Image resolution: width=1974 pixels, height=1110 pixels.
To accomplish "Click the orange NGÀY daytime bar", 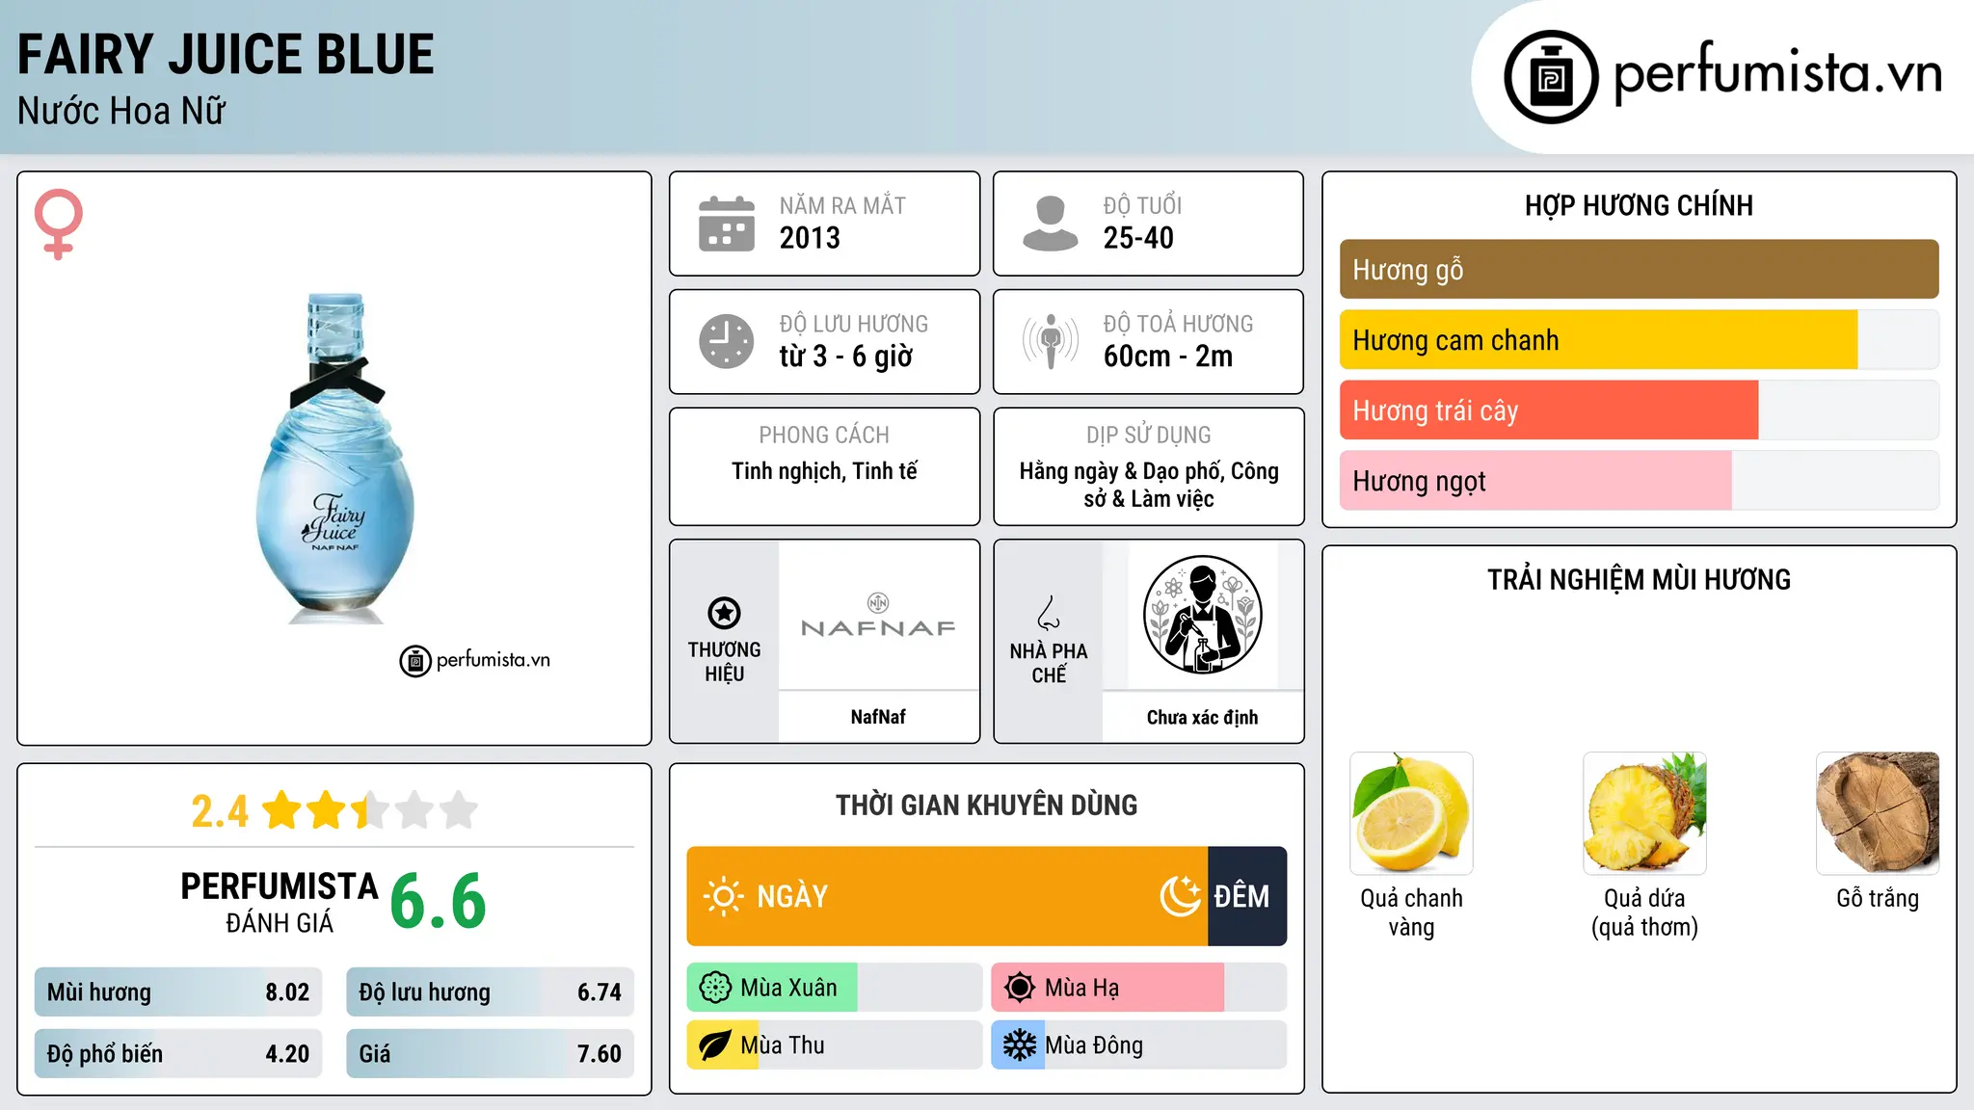I will point(947,896).
